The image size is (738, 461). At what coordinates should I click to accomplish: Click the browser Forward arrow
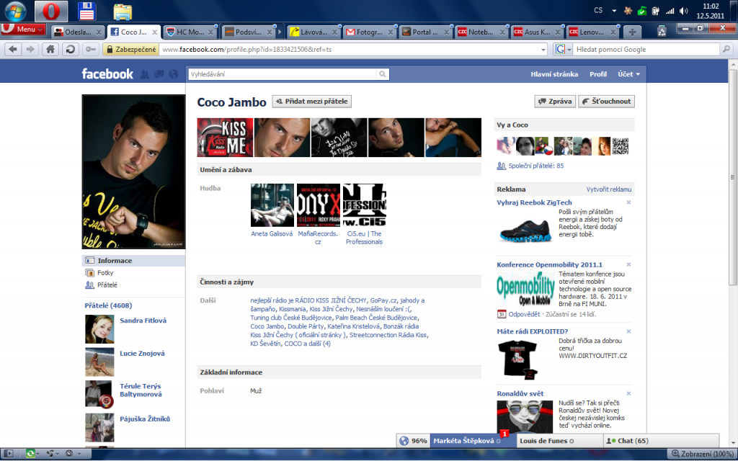30,49
